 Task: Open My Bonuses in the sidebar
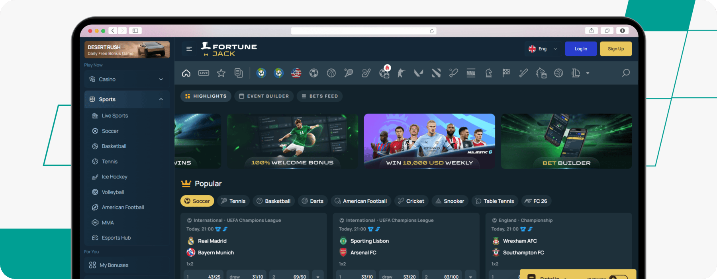tap(127, 265)
